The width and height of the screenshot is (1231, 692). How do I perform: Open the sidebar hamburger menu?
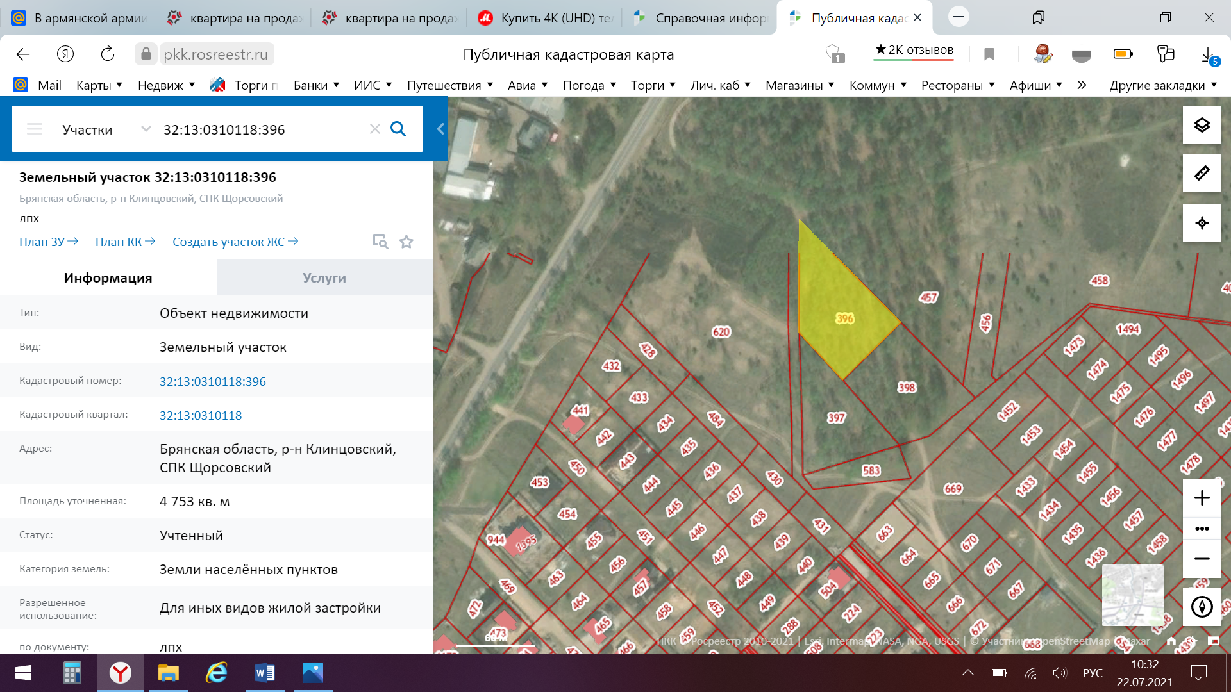[35, 129]
